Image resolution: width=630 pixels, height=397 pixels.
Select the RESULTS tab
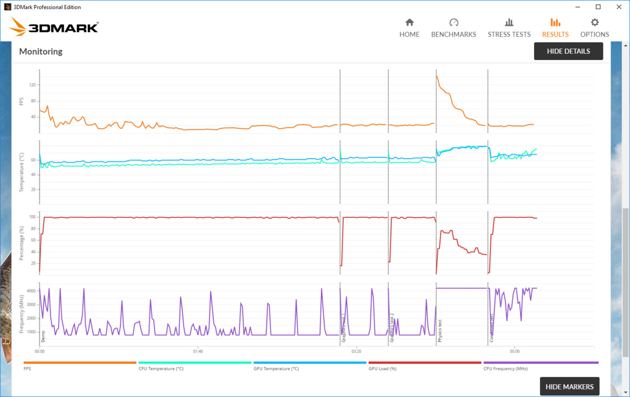555,28
